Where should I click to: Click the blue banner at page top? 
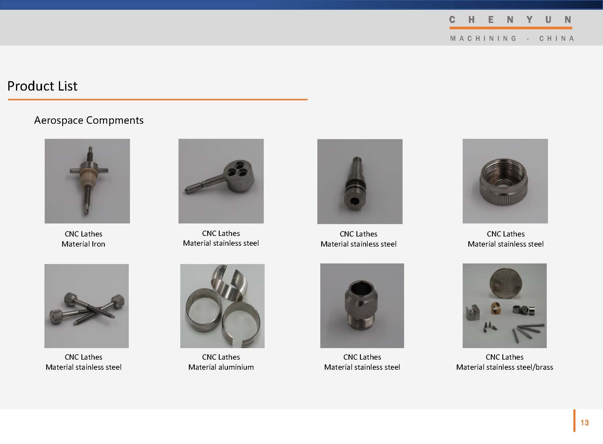coord(301,5)
